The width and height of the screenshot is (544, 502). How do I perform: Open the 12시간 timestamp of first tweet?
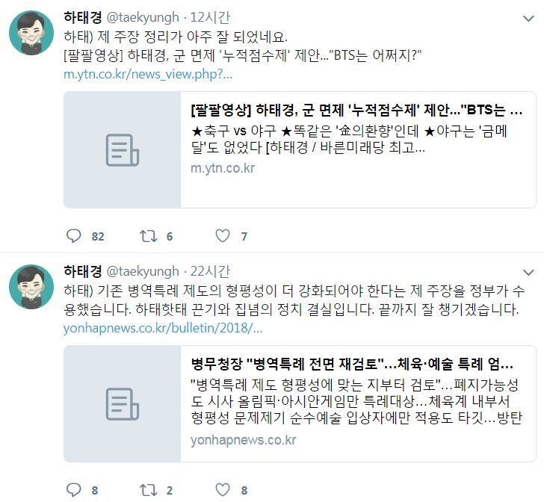[x=210, y=17]
